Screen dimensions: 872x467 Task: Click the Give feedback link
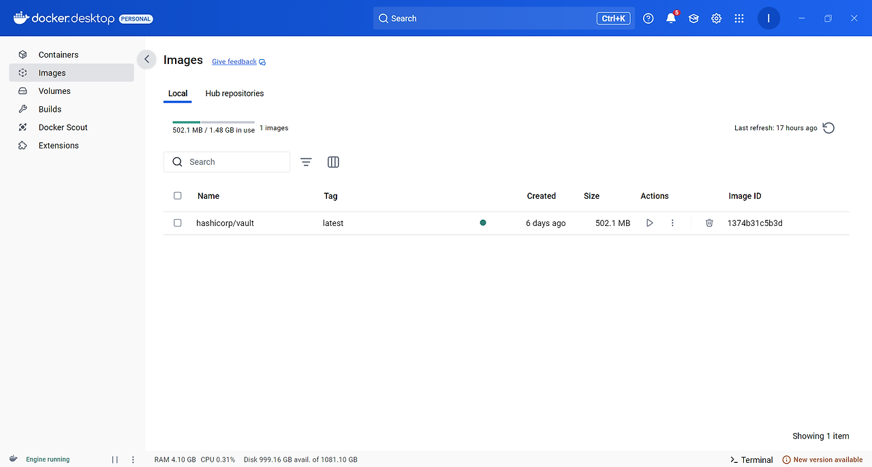coord(238,62)
